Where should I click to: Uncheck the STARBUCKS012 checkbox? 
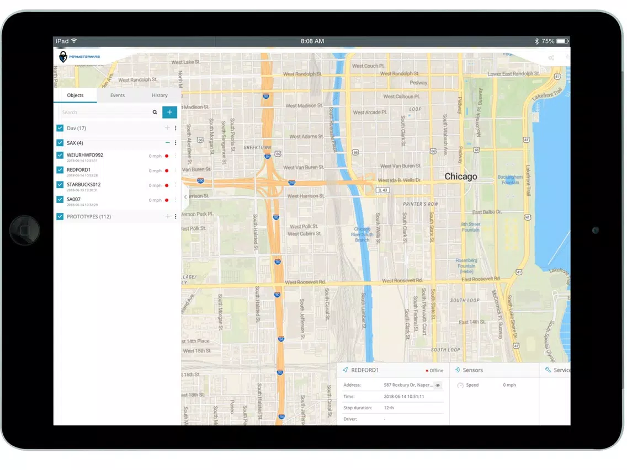coord(60,185)
